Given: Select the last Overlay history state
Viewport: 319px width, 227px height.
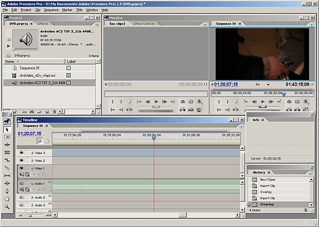Looking at the screenshot, I should point(278,204).
